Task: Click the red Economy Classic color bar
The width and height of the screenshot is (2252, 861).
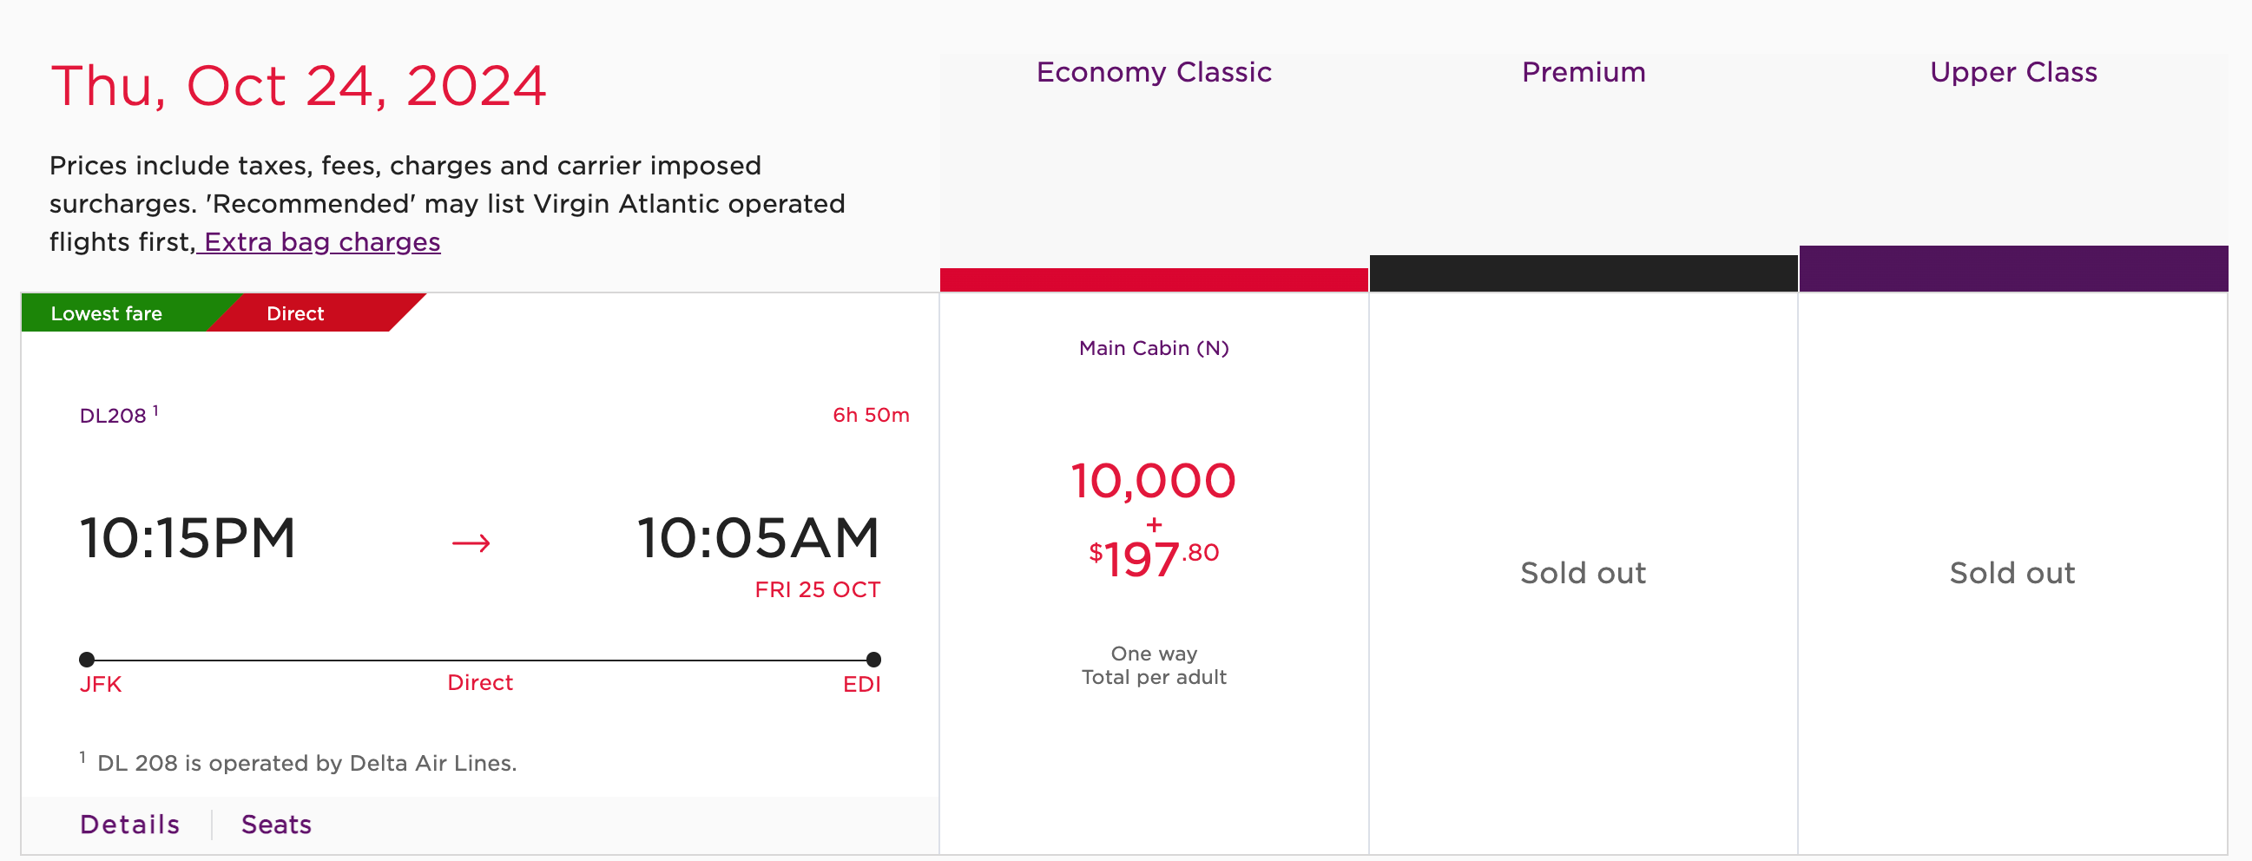Action: 1153,279
